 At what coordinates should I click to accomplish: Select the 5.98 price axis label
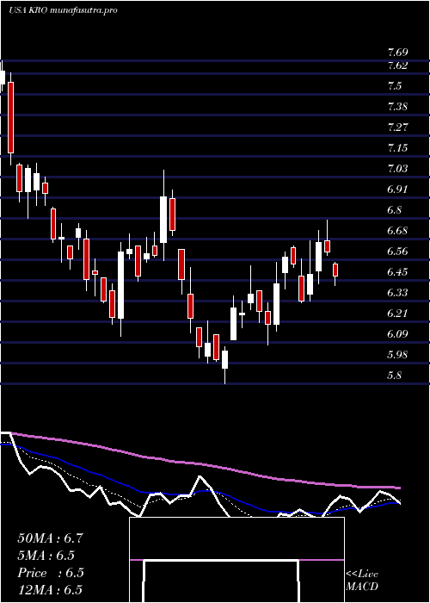[x=397, y=355]
